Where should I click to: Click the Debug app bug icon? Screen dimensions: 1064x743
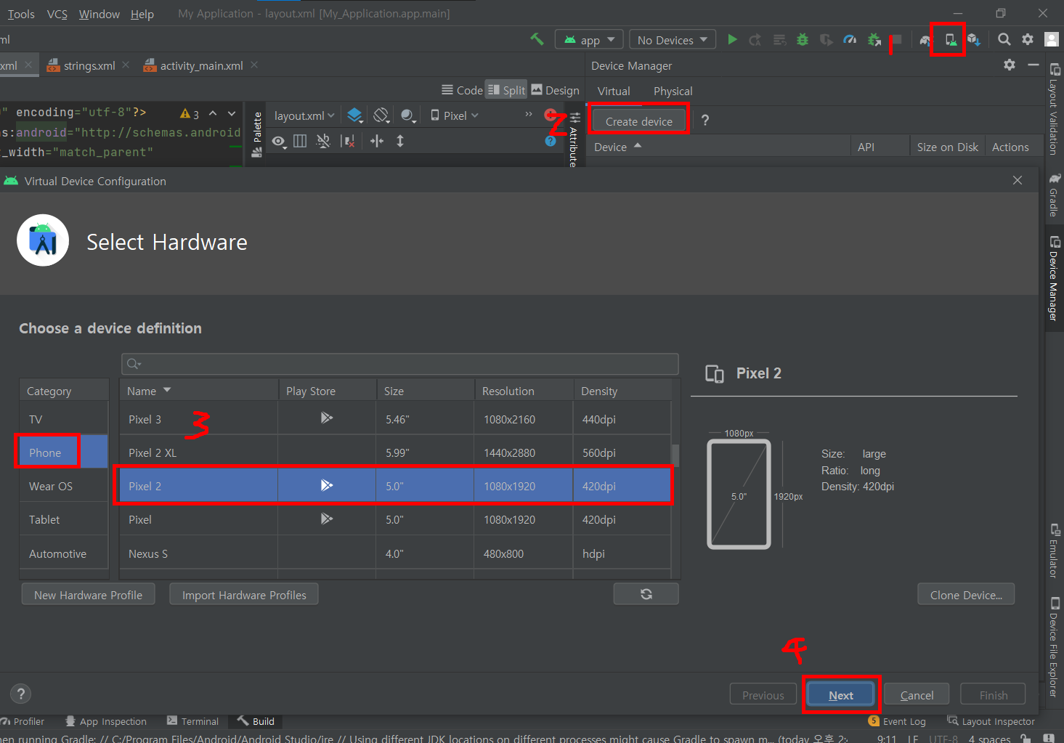coord(803,39)
